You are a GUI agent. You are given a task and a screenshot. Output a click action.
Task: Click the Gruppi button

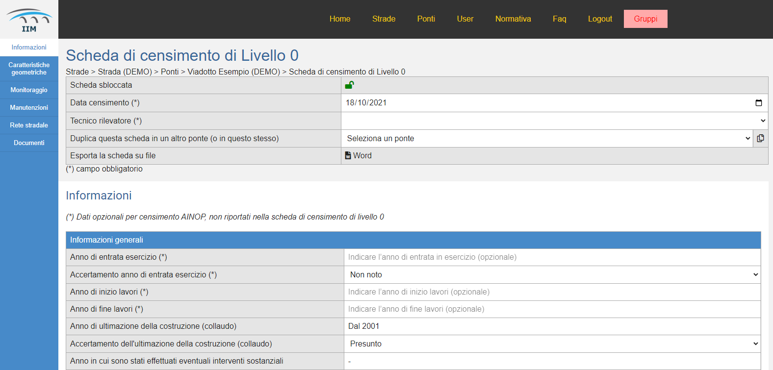click(x=645, y=19)
